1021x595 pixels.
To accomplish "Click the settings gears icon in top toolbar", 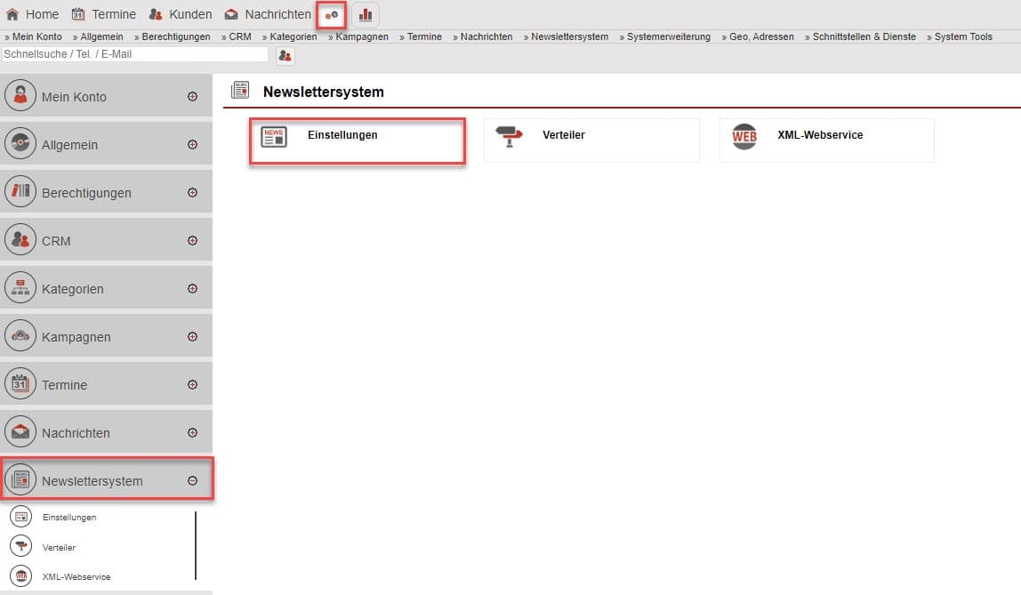I will coord(331,15).
